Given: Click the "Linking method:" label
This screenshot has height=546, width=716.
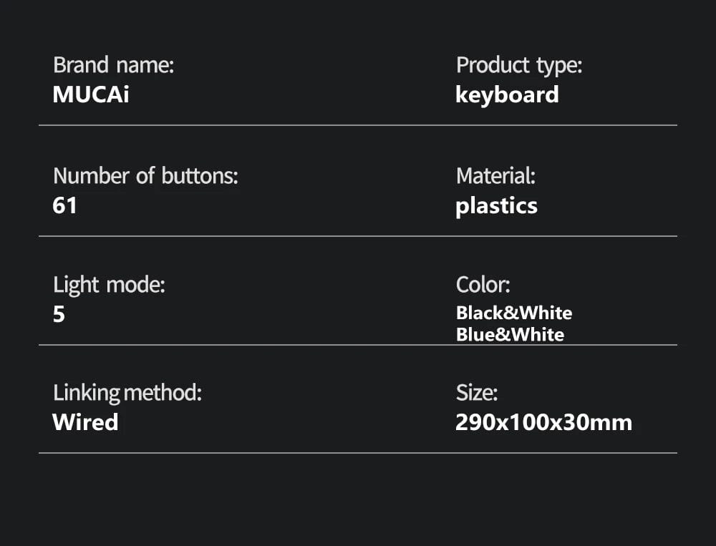Looking at the screenshot, I should (127, 393).
